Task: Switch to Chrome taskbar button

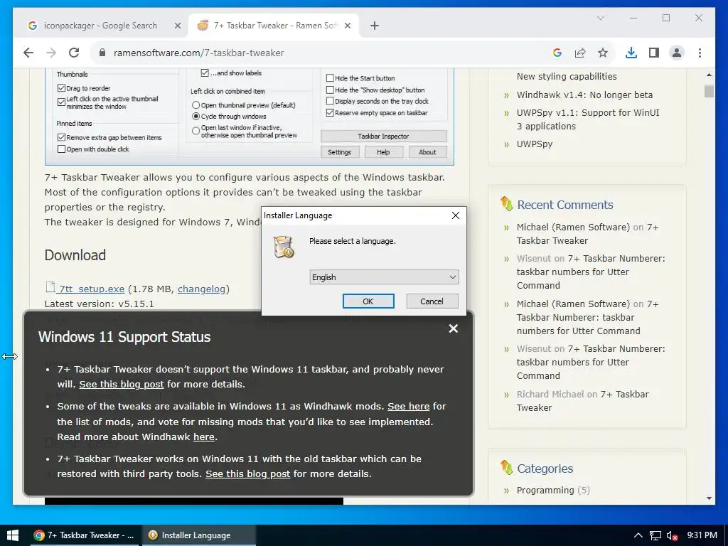Action: 84,535
